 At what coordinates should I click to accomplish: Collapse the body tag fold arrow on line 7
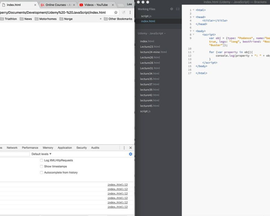click(x=193, y=31)
